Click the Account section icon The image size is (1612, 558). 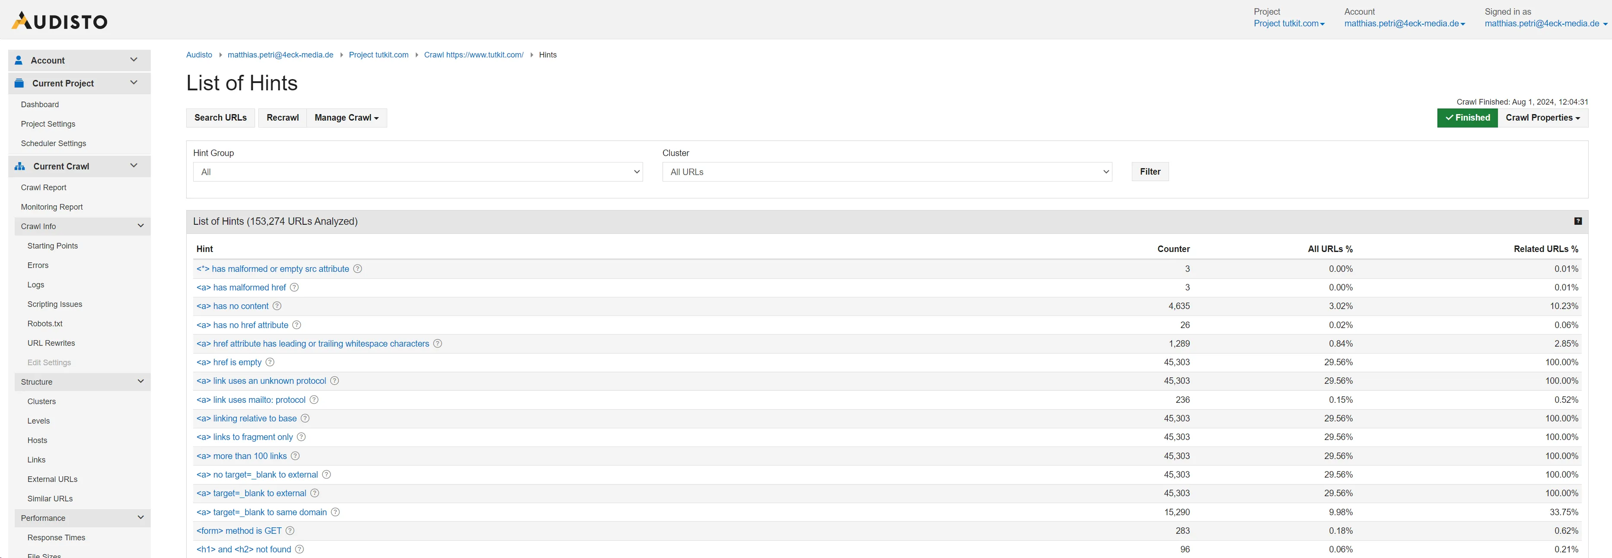click(19, 60)
